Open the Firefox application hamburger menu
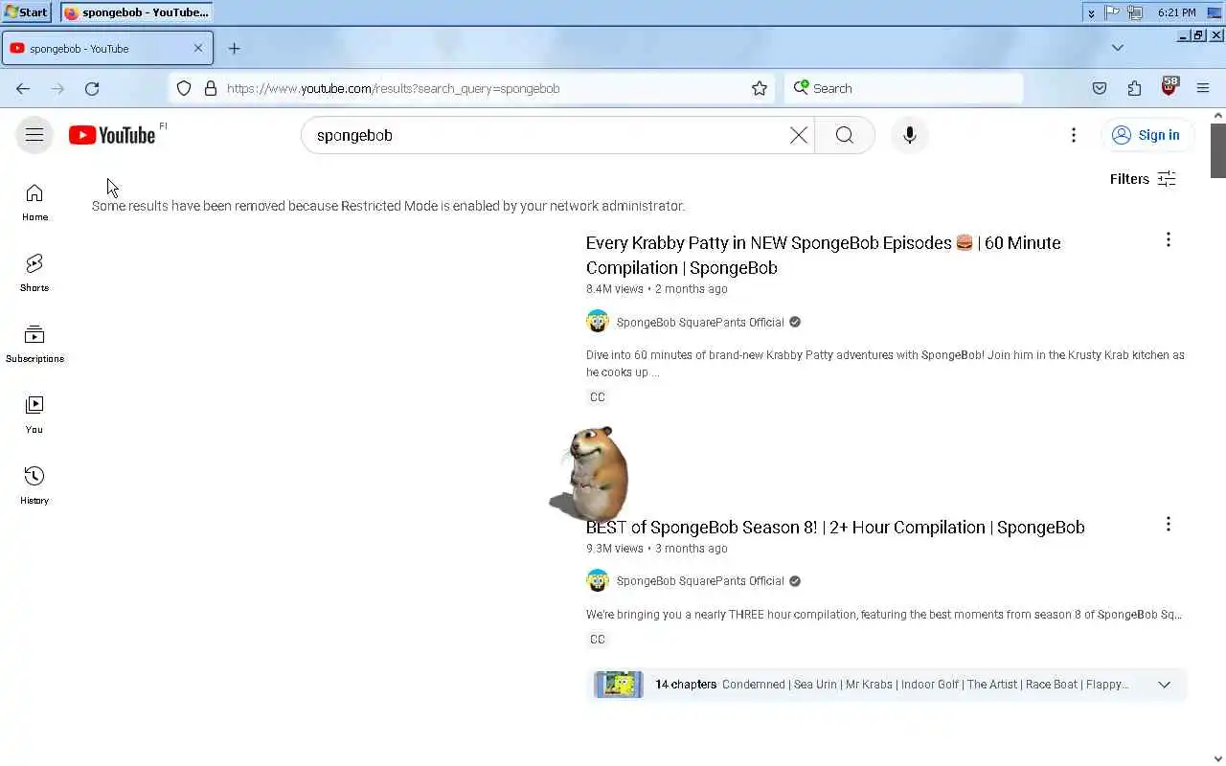The width and height of the screenshot is (1226, 766). [1203, 88]
